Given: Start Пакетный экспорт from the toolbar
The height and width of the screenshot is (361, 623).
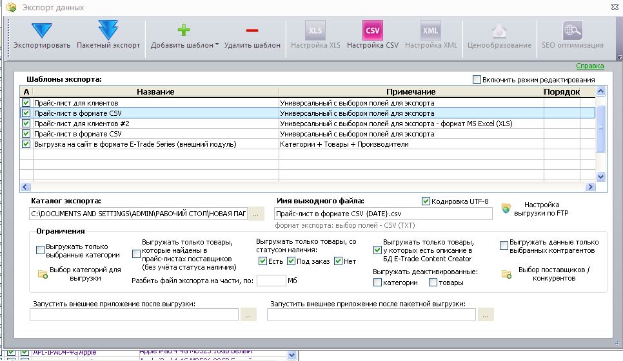Looking at the screenshot, I should pos(108,35).
